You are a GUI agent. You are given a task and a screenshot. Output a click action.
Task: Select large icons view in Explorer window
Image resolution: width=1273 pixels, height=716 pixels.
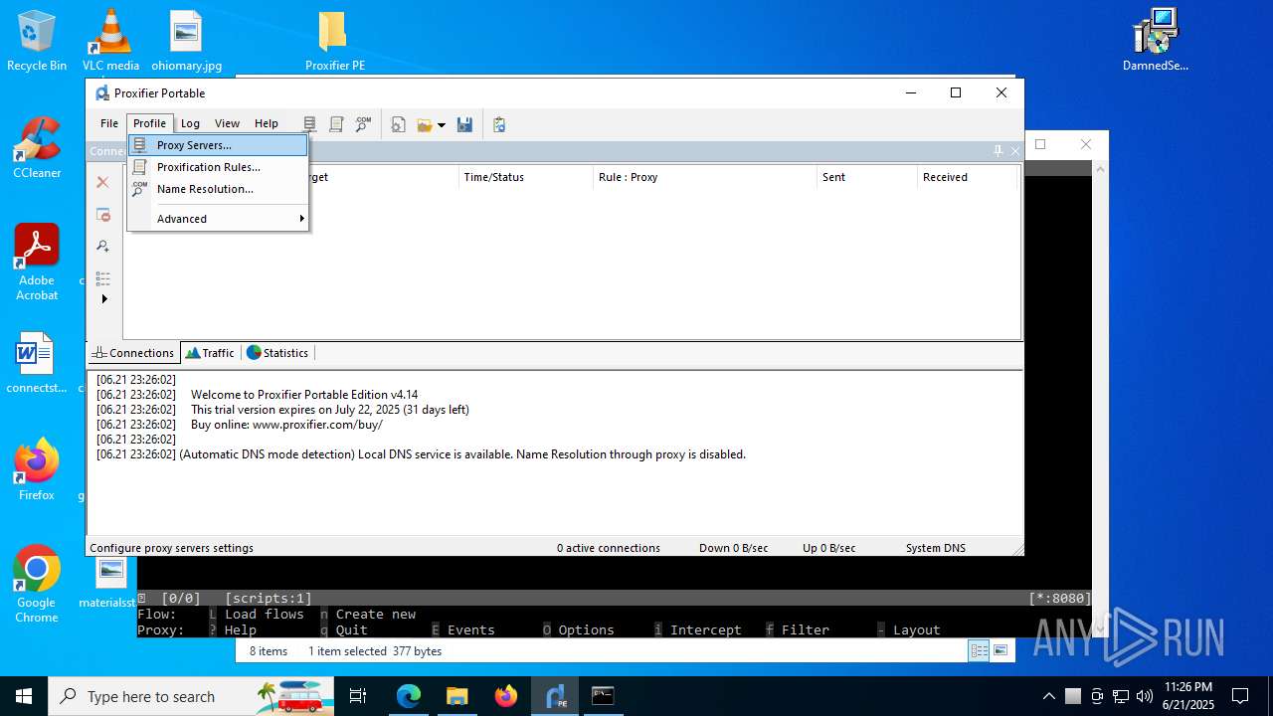click(x=1000, y=650)
